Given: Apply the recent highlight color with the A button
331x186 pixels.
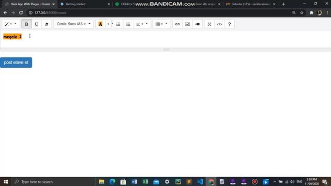Looking at the screenshot, I should tap(100, 24).
